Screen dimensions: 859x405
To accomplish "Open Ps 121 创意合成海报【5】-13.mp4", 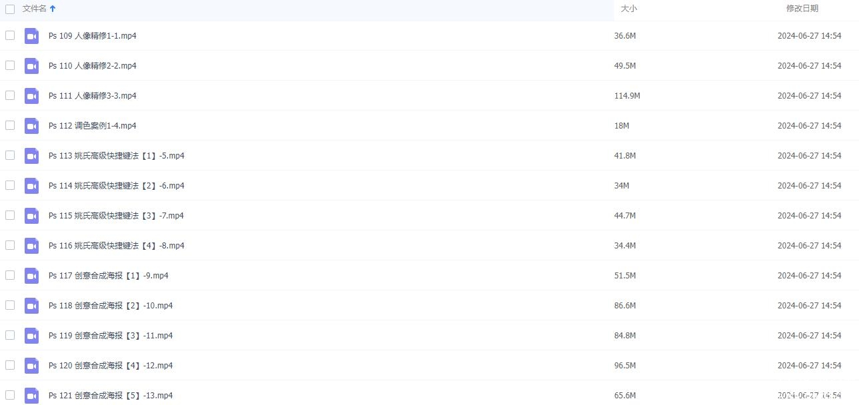I will coord(111,396).
